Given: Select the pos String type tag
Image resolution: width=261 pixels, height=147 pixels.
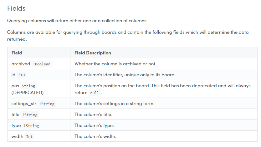Looking at the screenshot, I should pyautogui.click(x=28, y=86).
